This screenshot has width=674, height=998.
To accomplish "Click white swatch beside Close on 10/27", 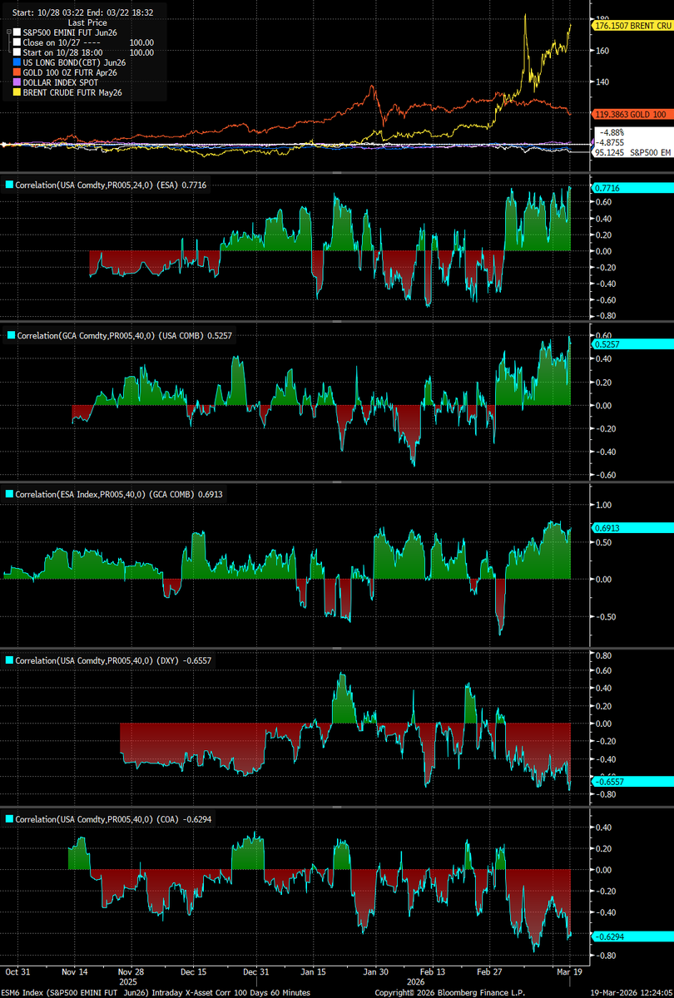I will click(17, 42).
